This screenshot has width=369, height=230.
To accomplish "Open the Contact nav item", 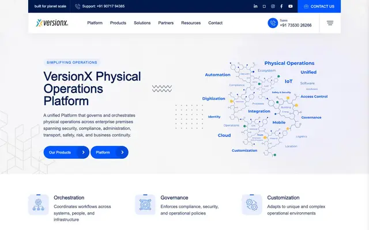I will [x=215, y=23].
